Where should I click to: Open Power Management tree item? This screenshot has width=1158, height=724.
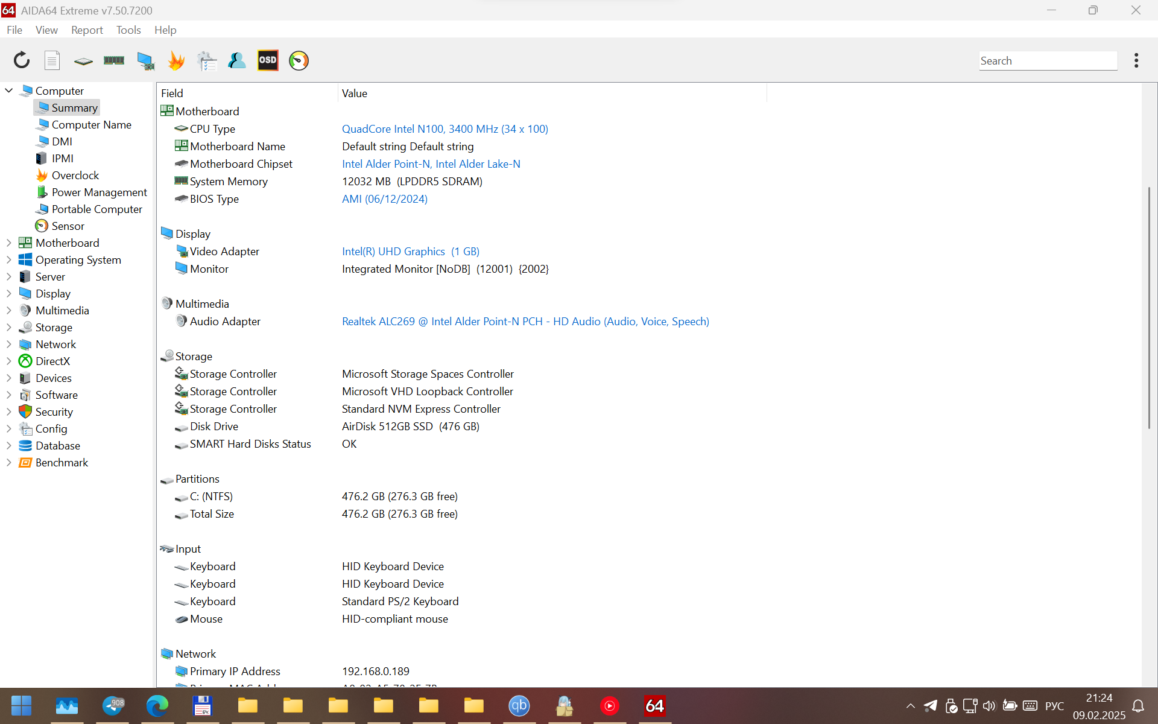99,192
